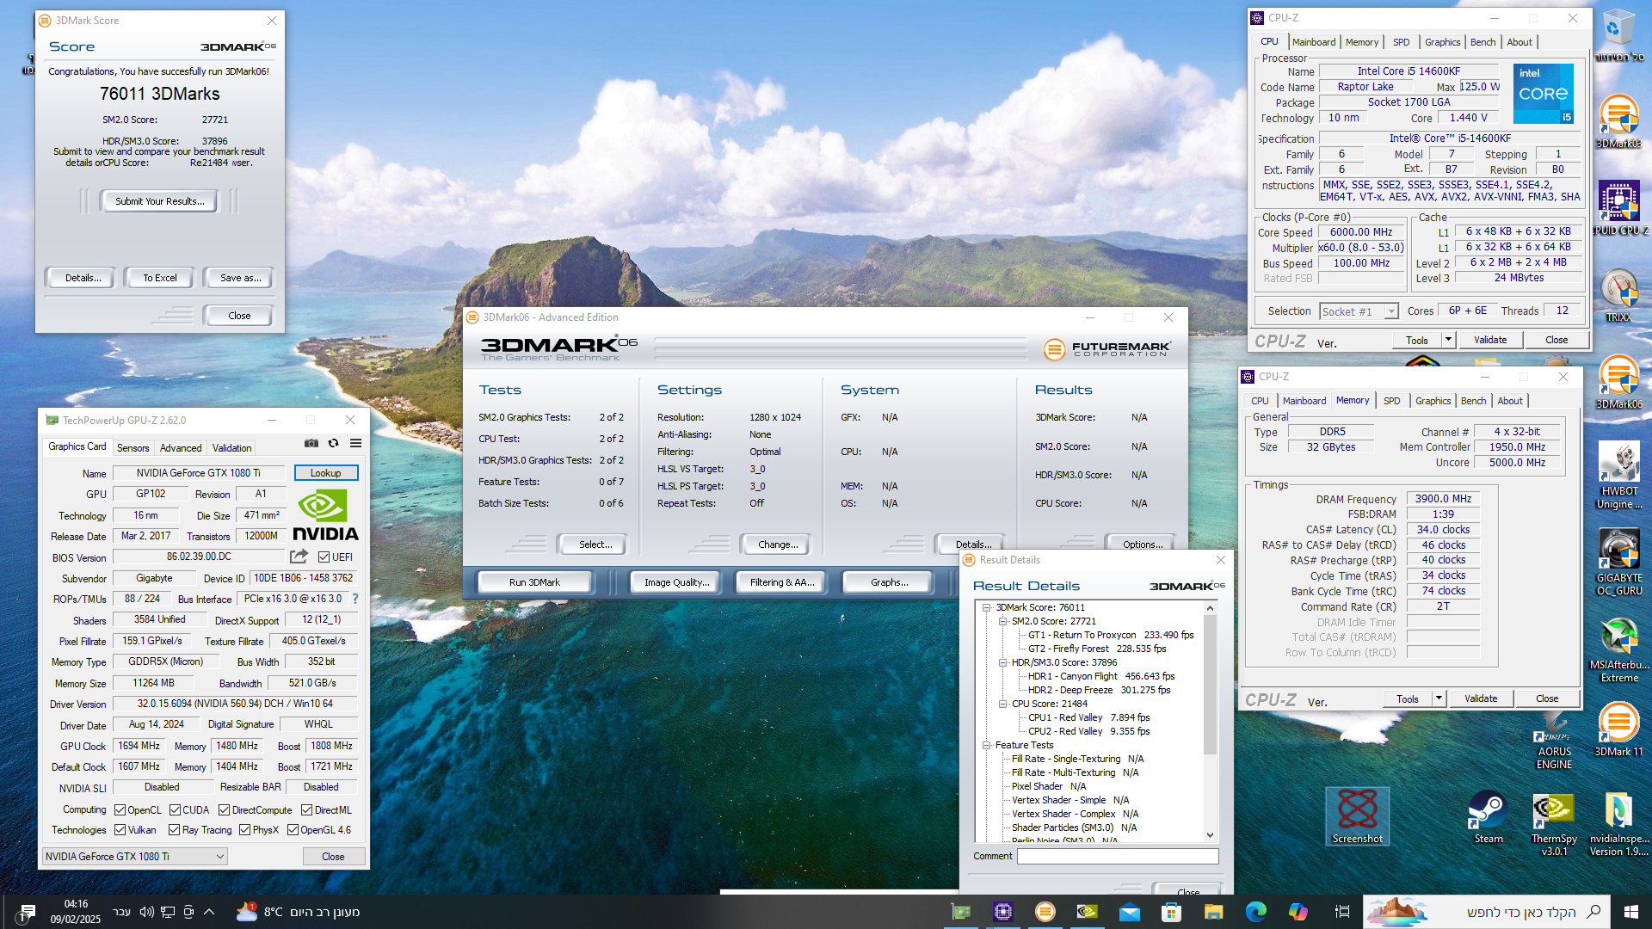Click the Lookup button in GPU-Z
This screenshot has width=1652, height=929.
coord(325,473)
